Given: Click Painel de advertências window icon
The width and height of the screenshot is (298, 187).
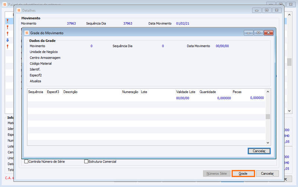Looking at the screenshot, I should 4,4.
